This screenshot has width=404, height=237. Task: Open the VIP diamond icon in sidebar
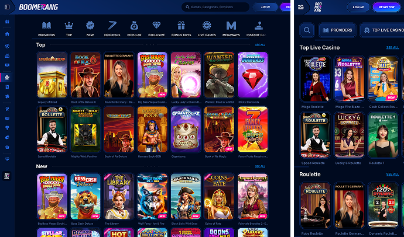7,159
